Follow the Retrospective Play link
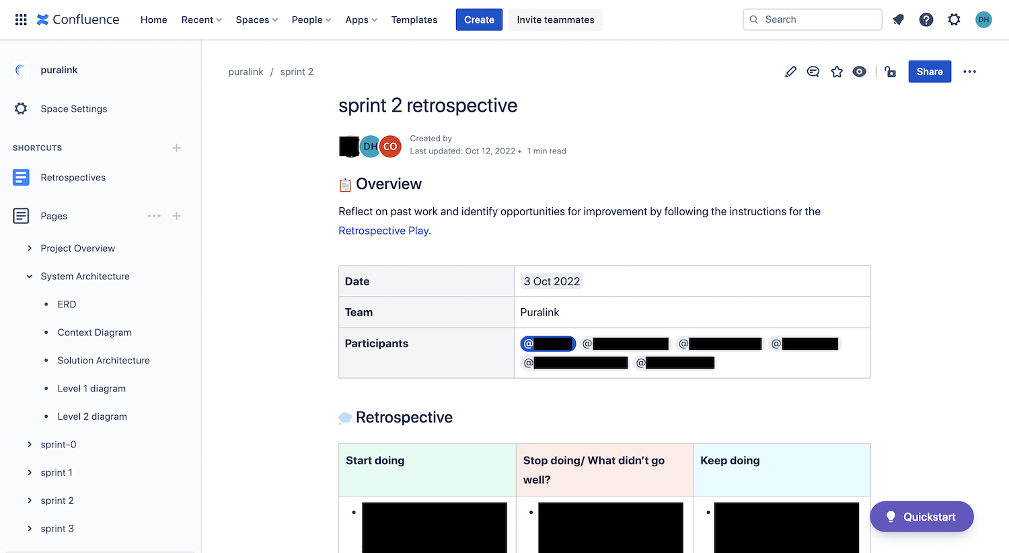 pos(383,230)
